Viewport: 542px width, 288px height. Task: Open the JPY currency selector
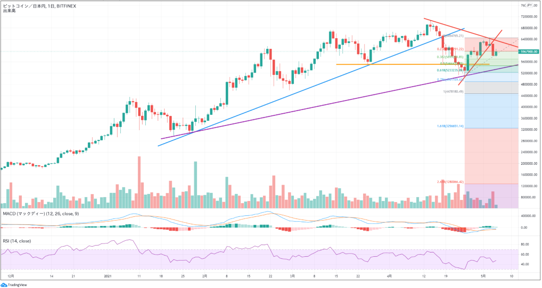[529, 5]
